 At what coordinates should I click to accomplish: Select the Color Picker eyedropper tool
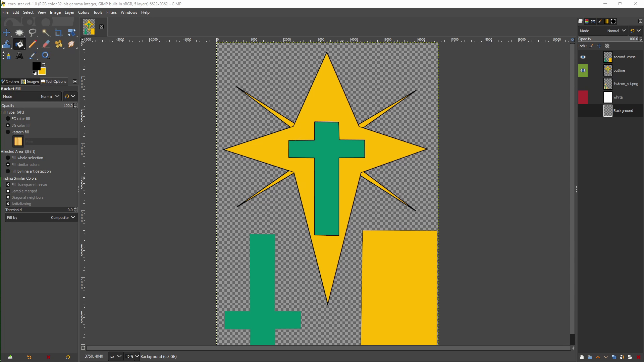pyautogui.click(x=33, y=56)
